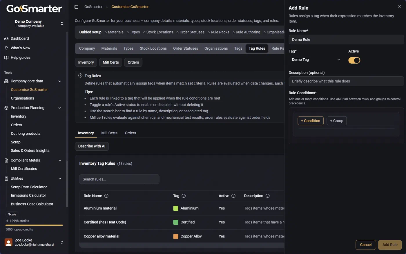The image size is (406, 254).
Task: Open Scrap Rate Calculator
Action: pos(29,187)
